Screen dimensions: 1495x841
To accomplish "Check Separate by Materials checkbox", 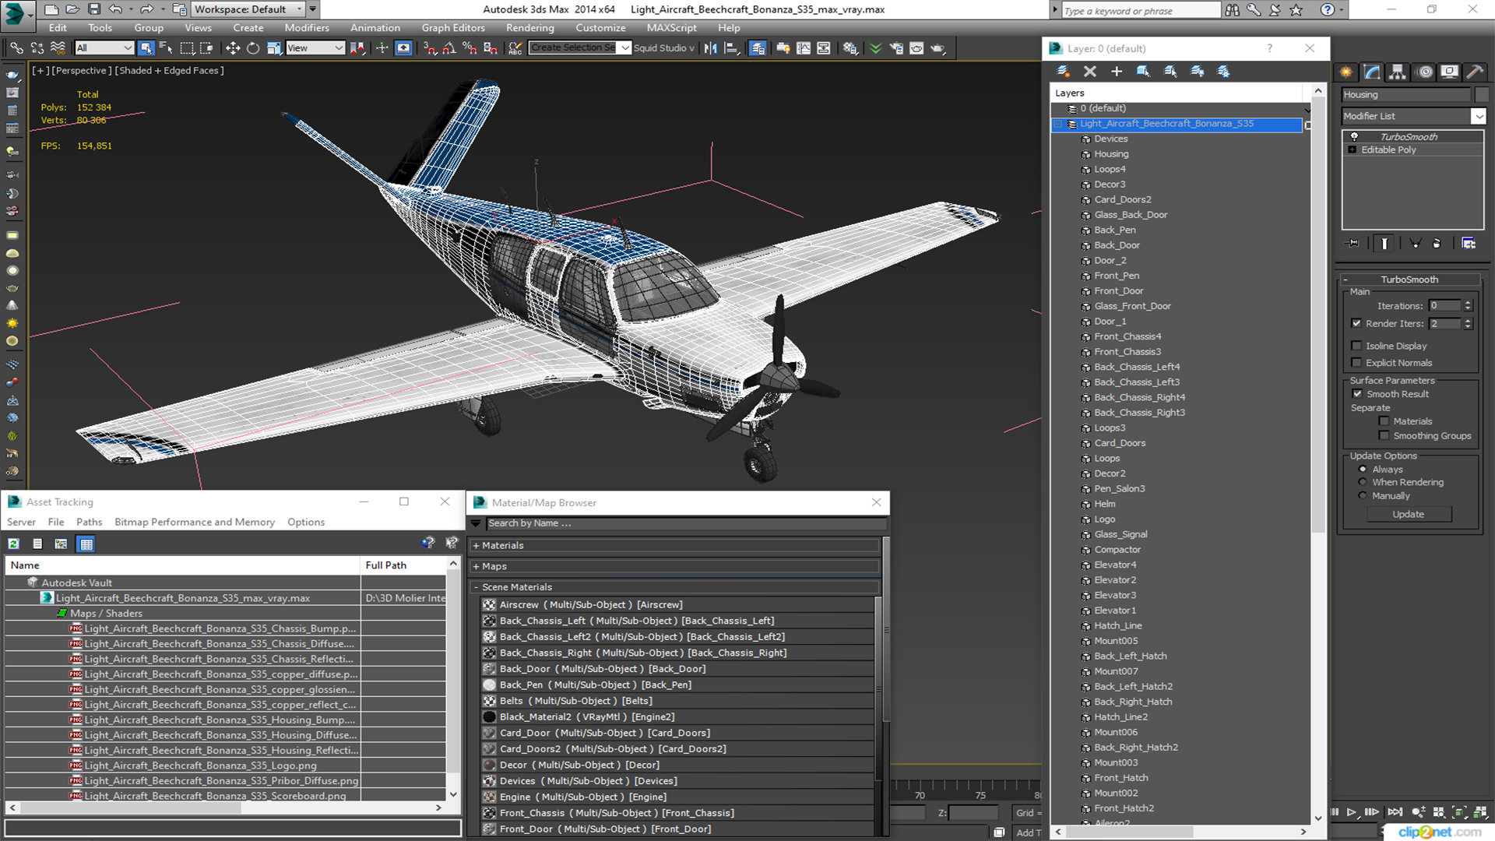I will tap(1384, 421).
